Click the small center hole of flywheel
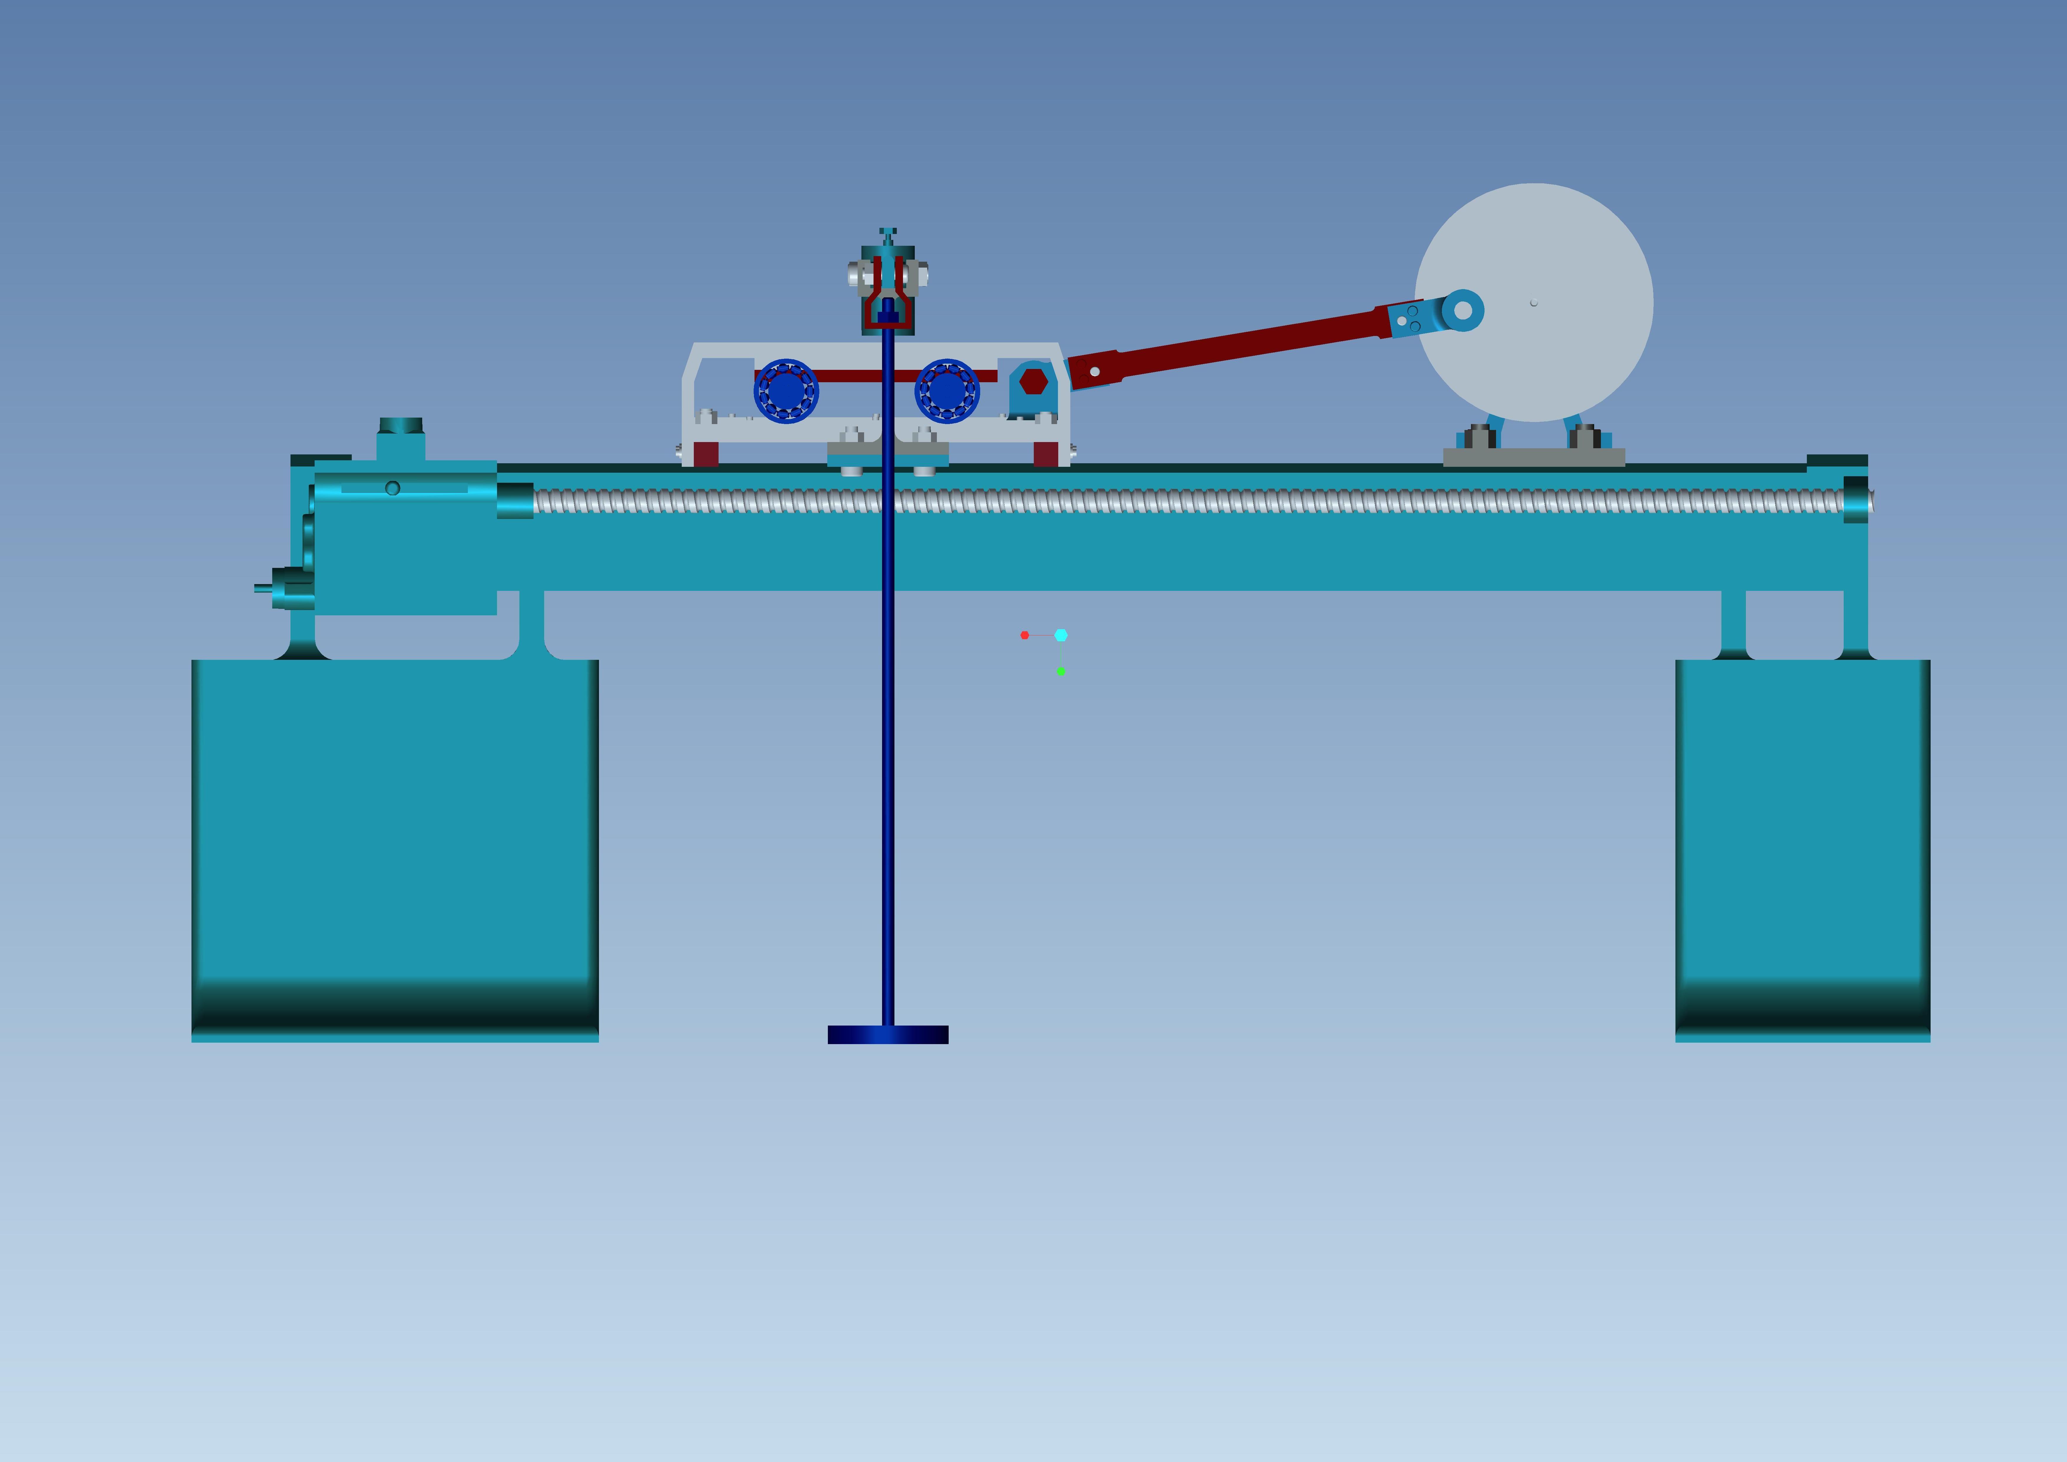2067x1462 pixels. click(1534, 303)
